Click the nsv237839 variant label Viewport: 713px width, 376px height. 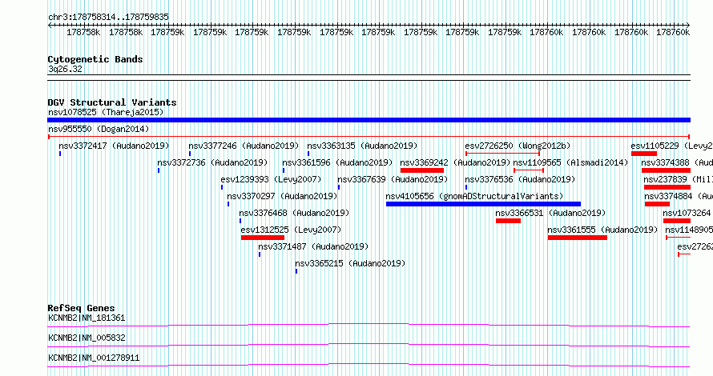(678, 179)
